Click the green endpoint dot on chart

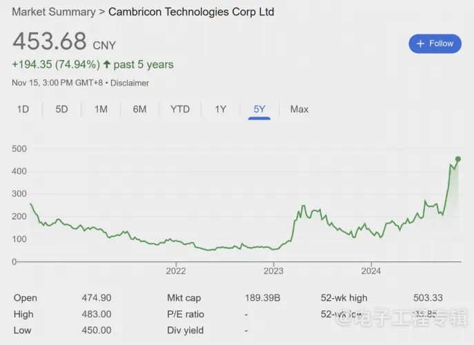click(458, 159)
